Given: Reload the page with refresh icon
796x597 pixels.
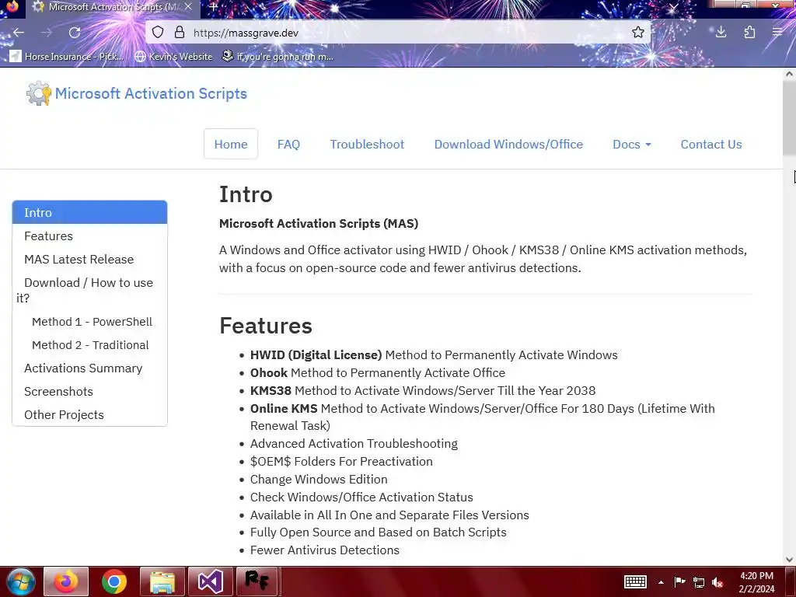Looking at the screenshot, I should tap(75, 33).
